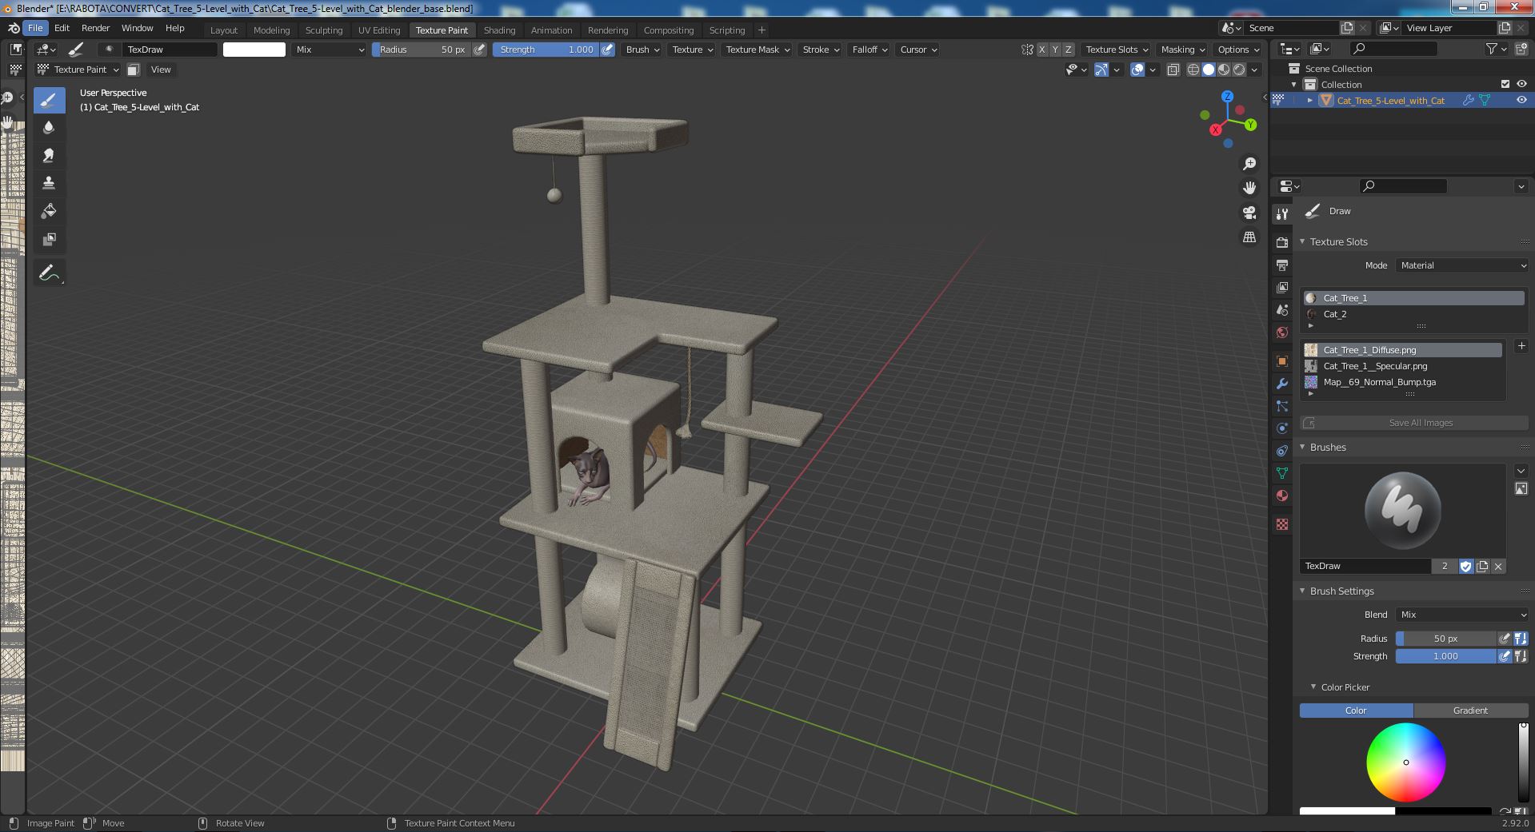
Task: Select the Fill bucket tool
Action: pyautogui.click(x=49, y=211)
